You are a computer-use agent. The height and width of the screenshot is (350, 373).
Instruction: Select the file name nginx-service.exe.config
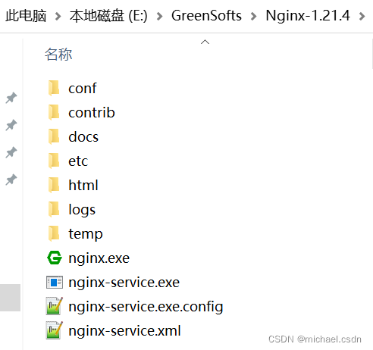click(146, 307)
